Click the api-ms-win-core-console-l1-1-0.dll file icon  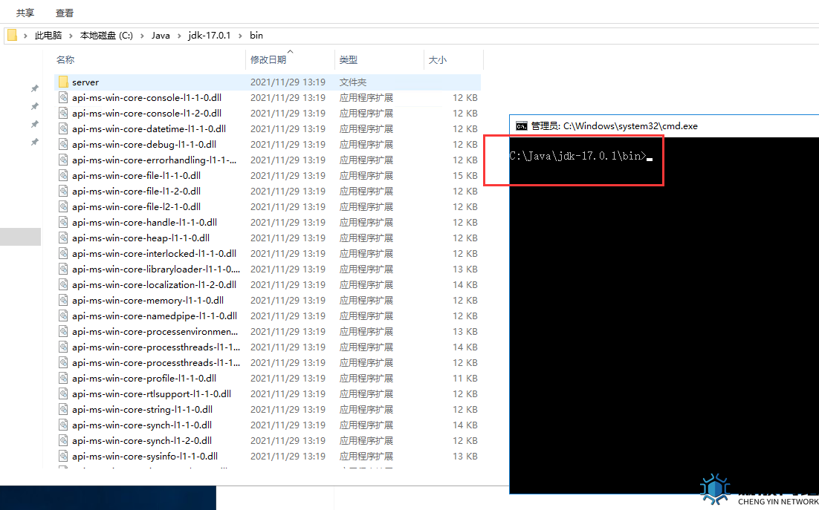click(63, 98)
